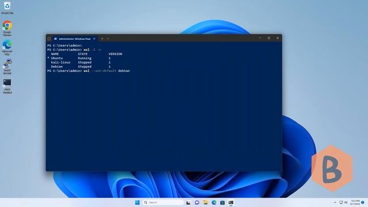Viewport: 368px width, 207px height.
Task: Open the Windows Start menu
Action: (137, 202)
